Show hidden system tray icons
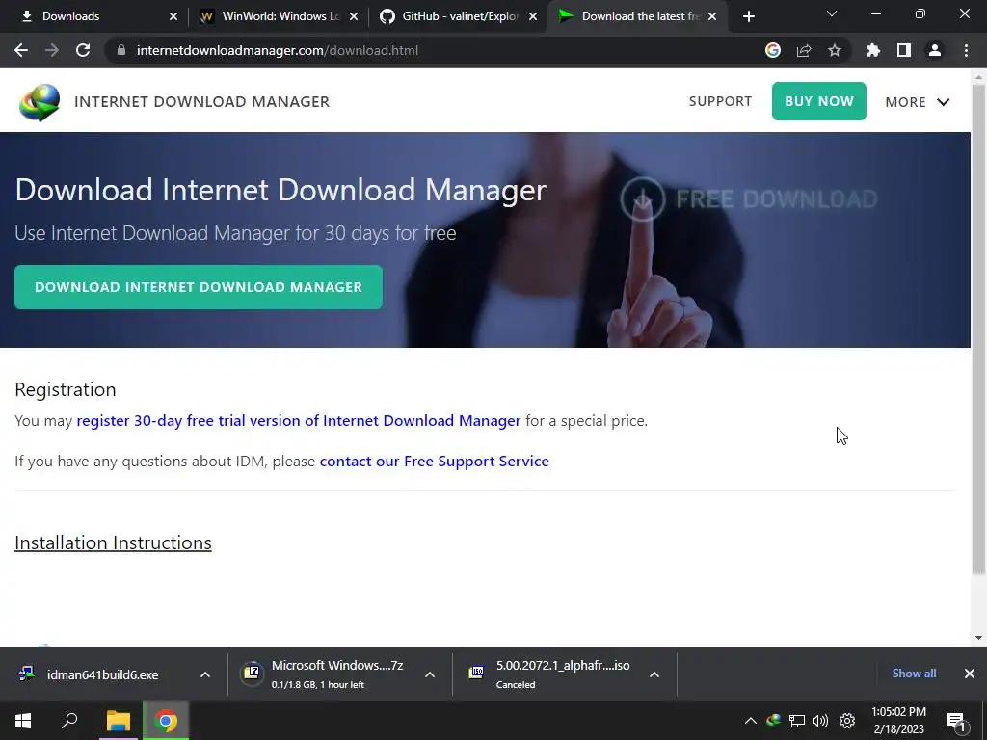The height and width of the screenshot is (740, 987). pyautogui.click(x=750, y=721)
